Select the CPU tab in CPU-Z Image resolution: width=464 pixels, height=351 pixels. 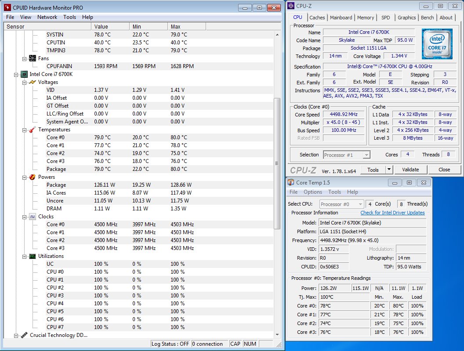click(298, 17)
